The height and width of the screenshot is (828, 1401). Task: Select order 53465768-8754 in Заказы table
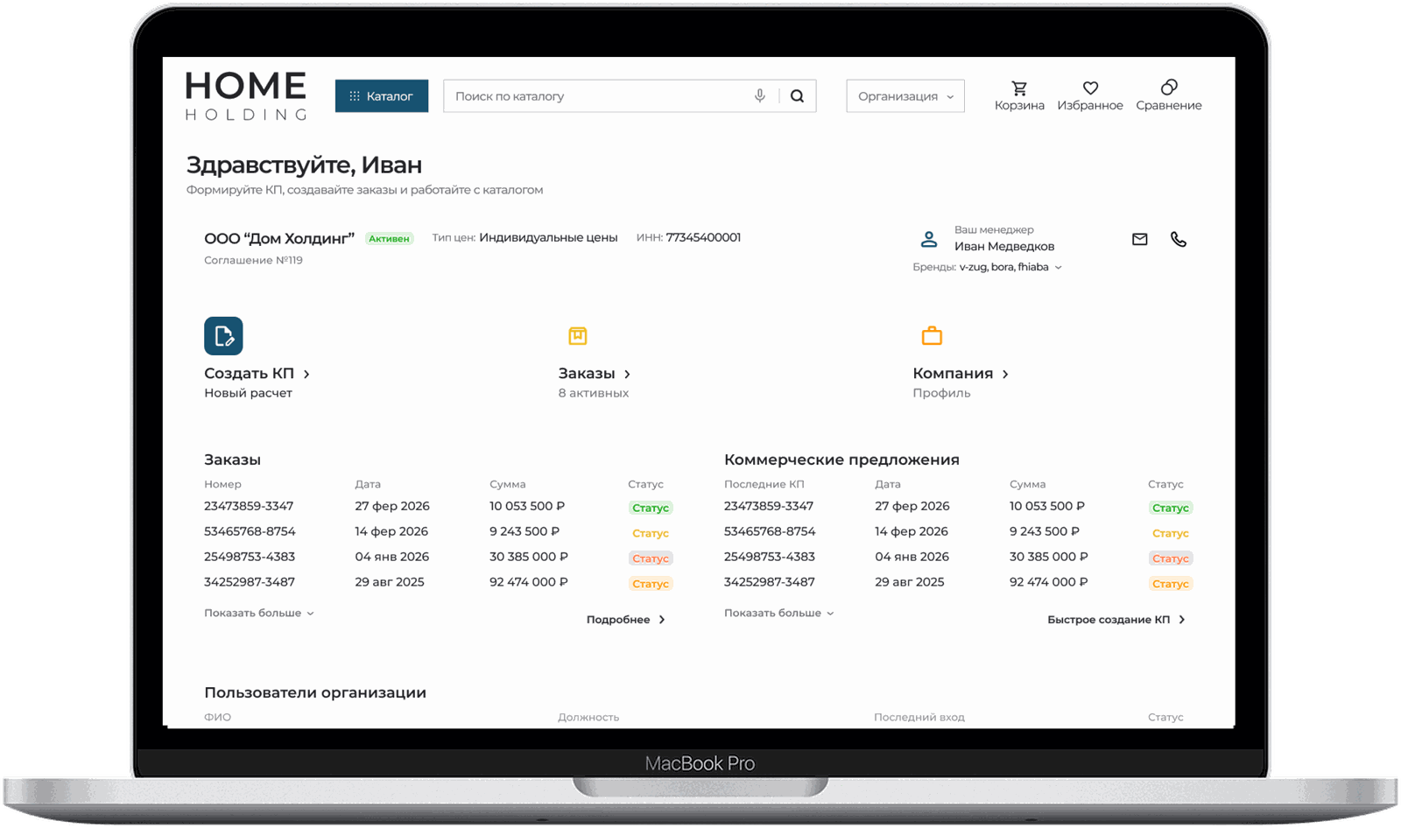click(x=250, y=531)
